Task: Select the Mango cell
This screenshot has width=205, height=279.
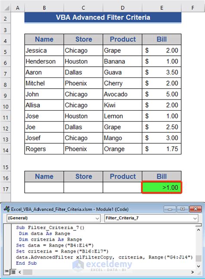Action: pyautogui.click(x=122, y=138)
